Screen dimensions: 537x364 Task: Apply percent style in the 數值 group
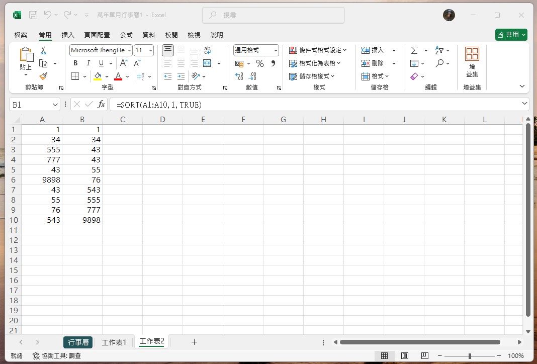pos(259,63)
